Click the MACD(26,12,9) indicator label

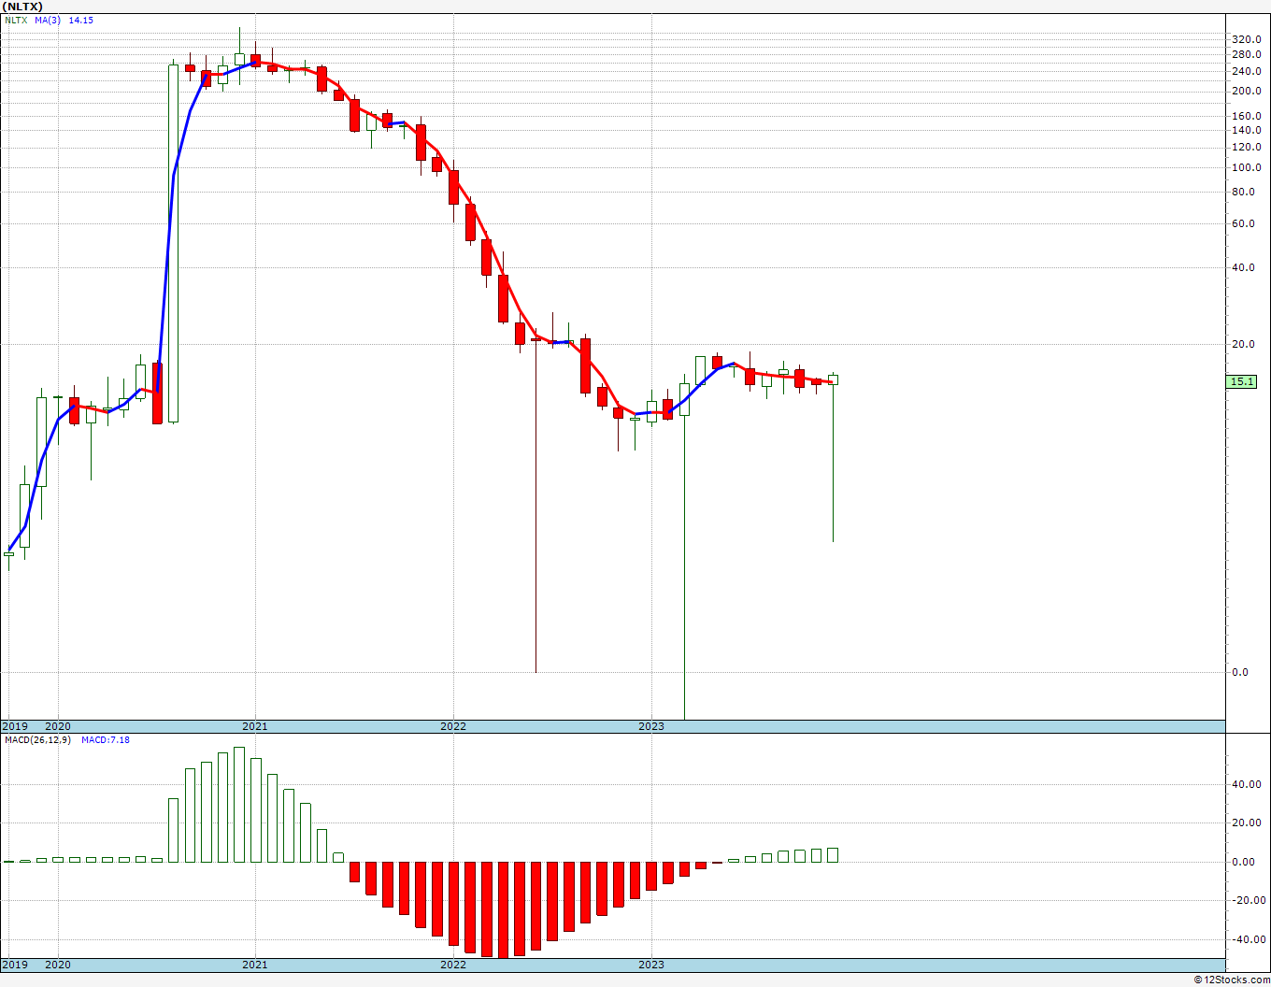[x=36, y=740]
